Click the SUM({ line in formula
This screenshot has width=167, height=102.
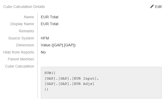[x=50, y=73]
